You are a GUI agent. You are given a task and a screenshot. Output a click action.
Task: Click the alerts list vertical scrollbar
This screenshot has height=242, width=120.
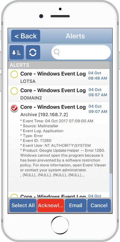[x=111, y=117]
